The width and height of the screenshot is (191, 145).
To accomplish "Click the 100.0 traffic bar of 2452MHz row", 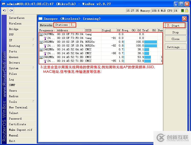I will point(151,42).
